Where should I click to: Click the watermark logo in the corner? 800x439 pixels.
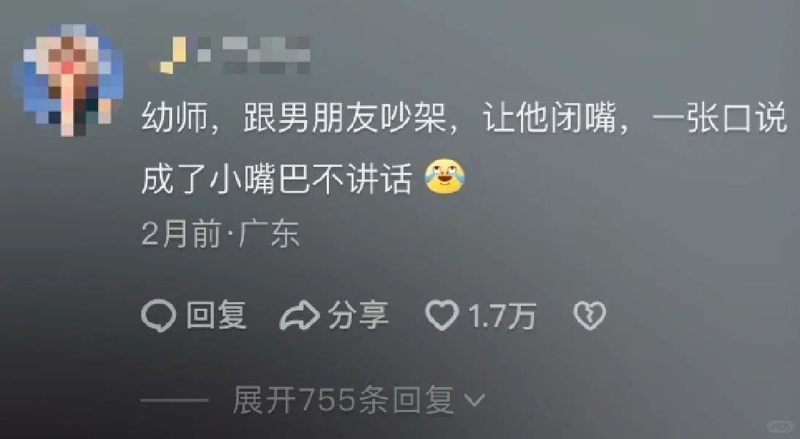(x=781, y=427)
